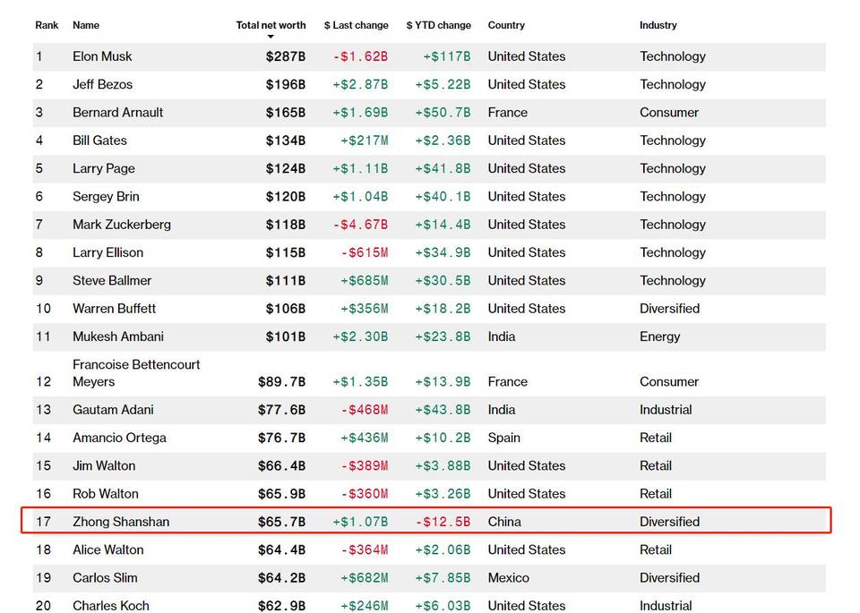The image size is (860, 613).
Task: Click the Name column header
Action: pyautogui.click(x=86, y=25)
